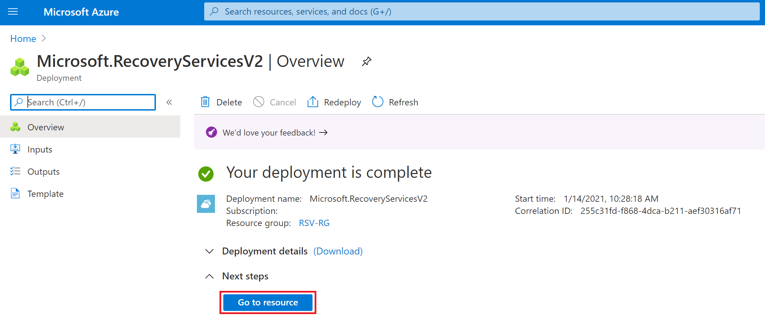
Task: Open the Azure portal hamburger menu
Action: [13, 11]
